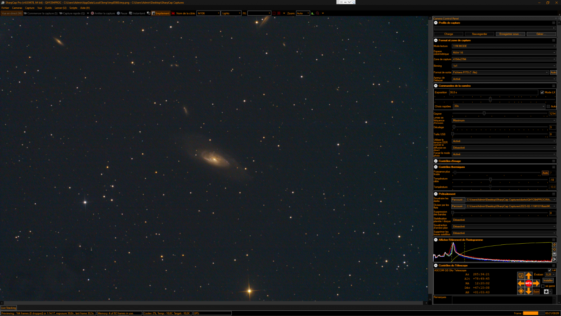This screenshot has width=561, height=316.
Task: Stop telescope motion with the red button
Action: pos(528,283)
